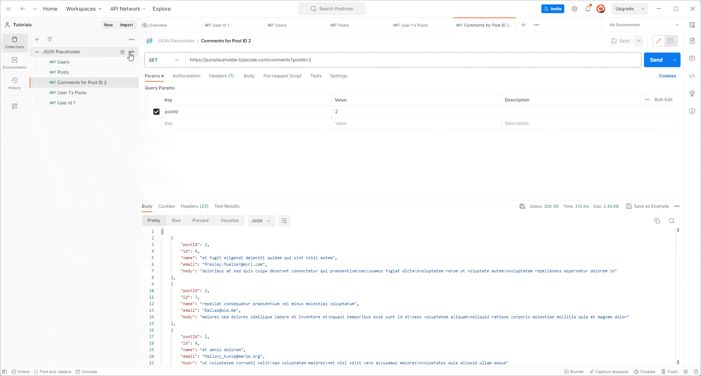Toggle sidebar visibility in status bar
Screen dimensions: 701x376
click(4, 372)
